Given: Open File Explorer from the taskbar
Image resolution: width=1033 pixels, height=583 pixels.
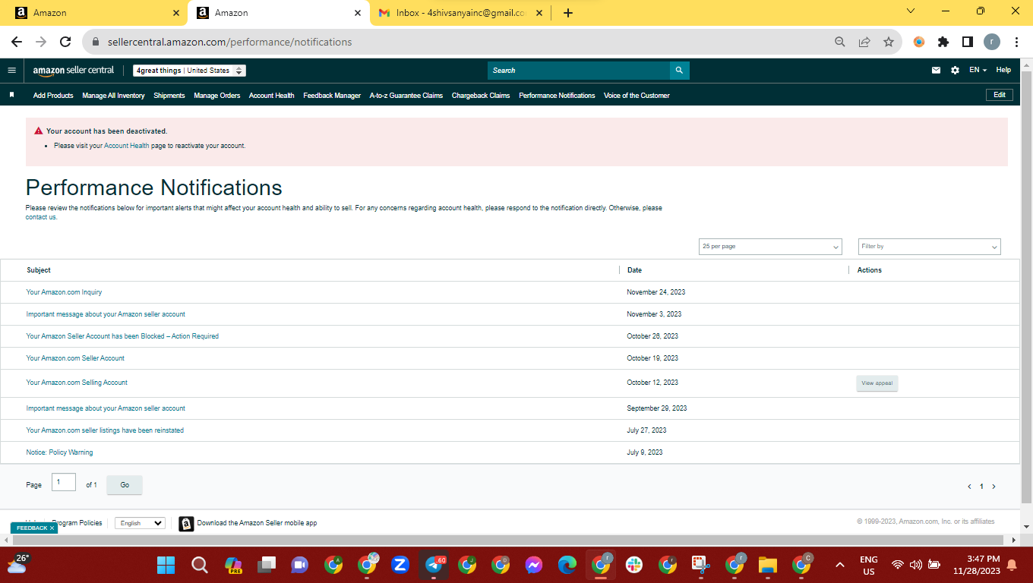Looking at the screenshot, I should click(768, 565).
